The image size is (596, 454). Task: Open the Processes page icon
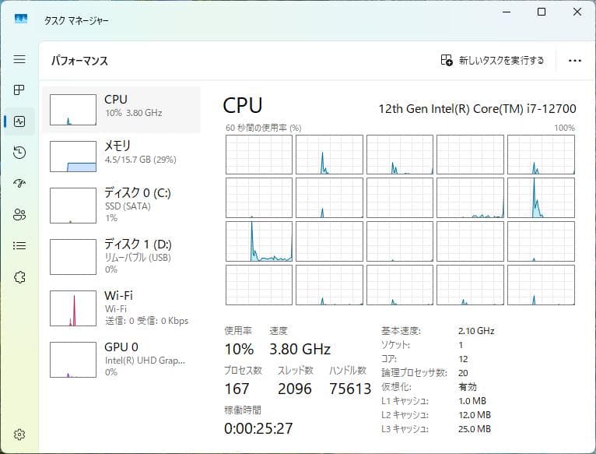point(19,90)
